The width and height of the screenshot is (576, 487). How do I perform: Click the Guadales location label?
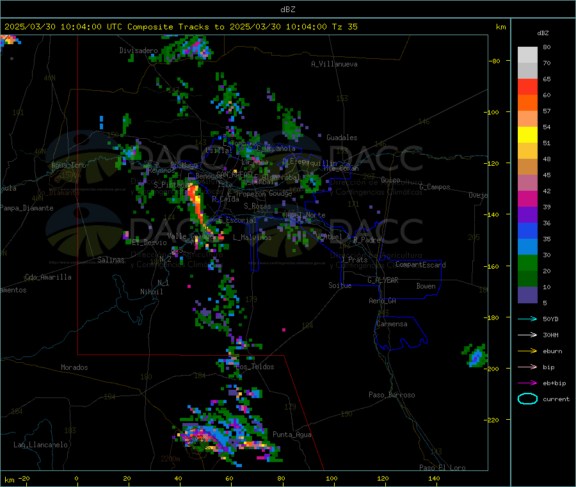click(x=342, y=138)
